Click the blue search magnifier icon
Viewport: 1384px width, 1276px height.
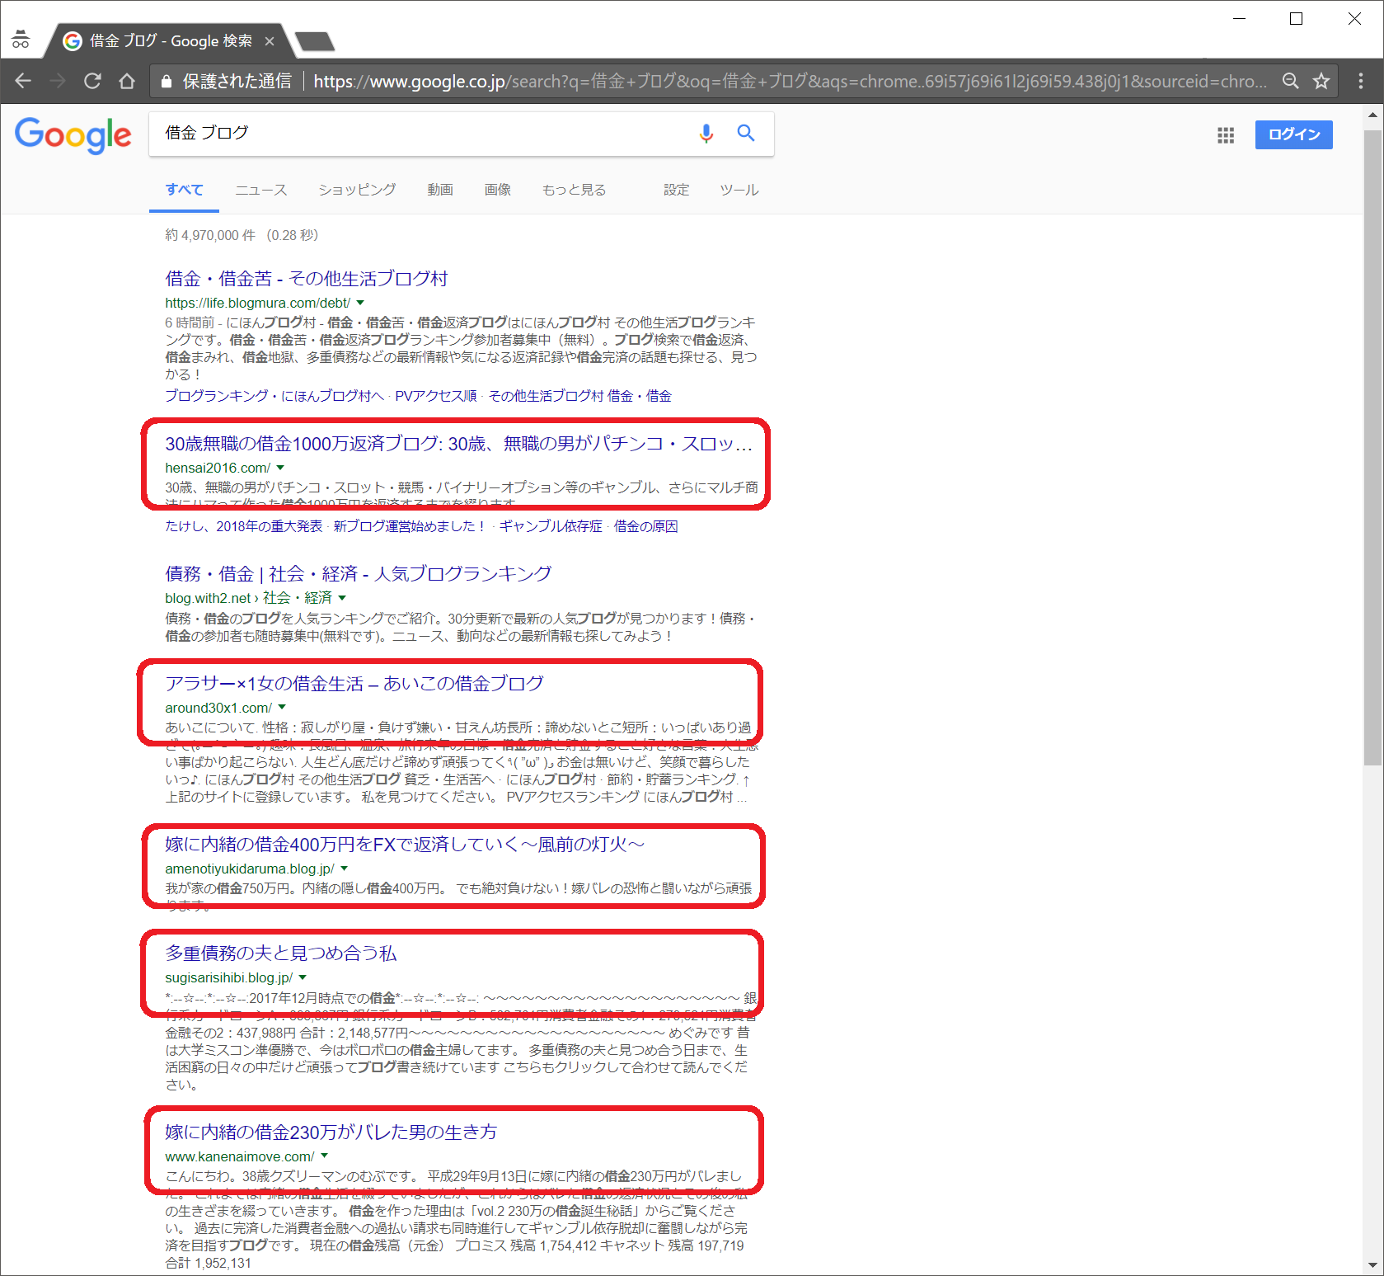click(x=745, y=134)
